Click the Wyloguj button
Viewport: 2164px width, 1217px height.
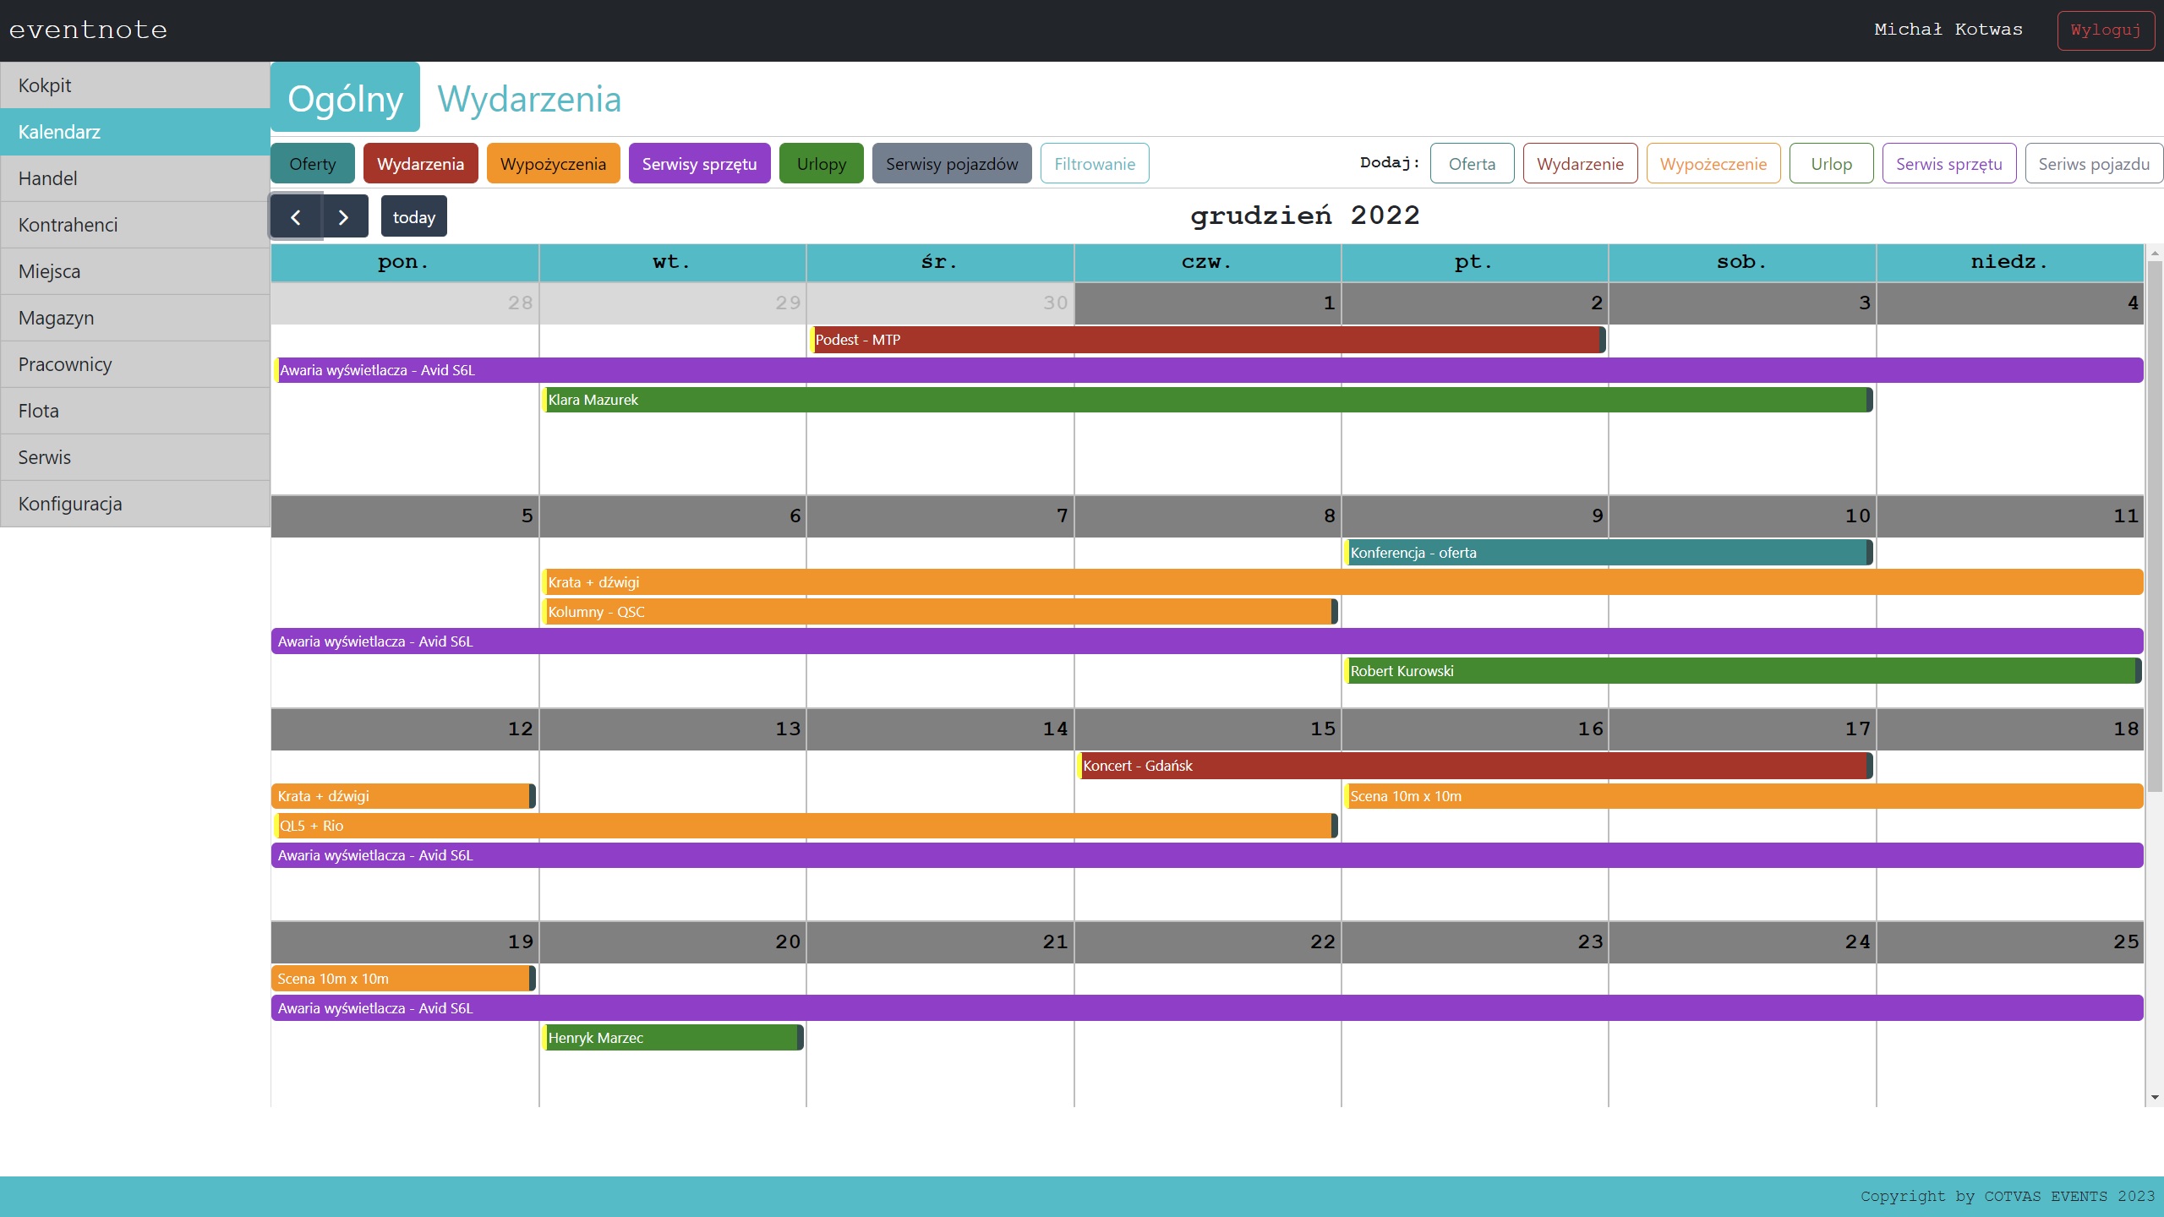pyautogui.click(x=2105, y=30)
